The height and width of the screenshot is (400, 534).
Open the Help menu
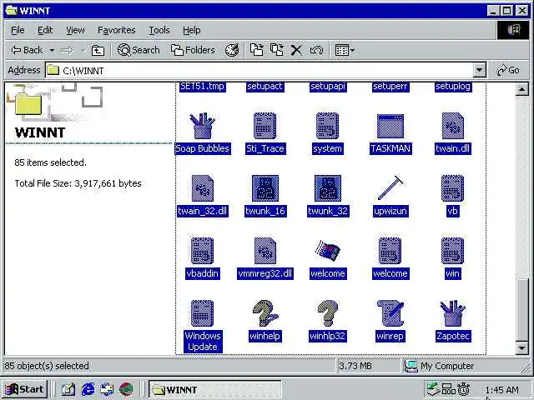point(191,30)
